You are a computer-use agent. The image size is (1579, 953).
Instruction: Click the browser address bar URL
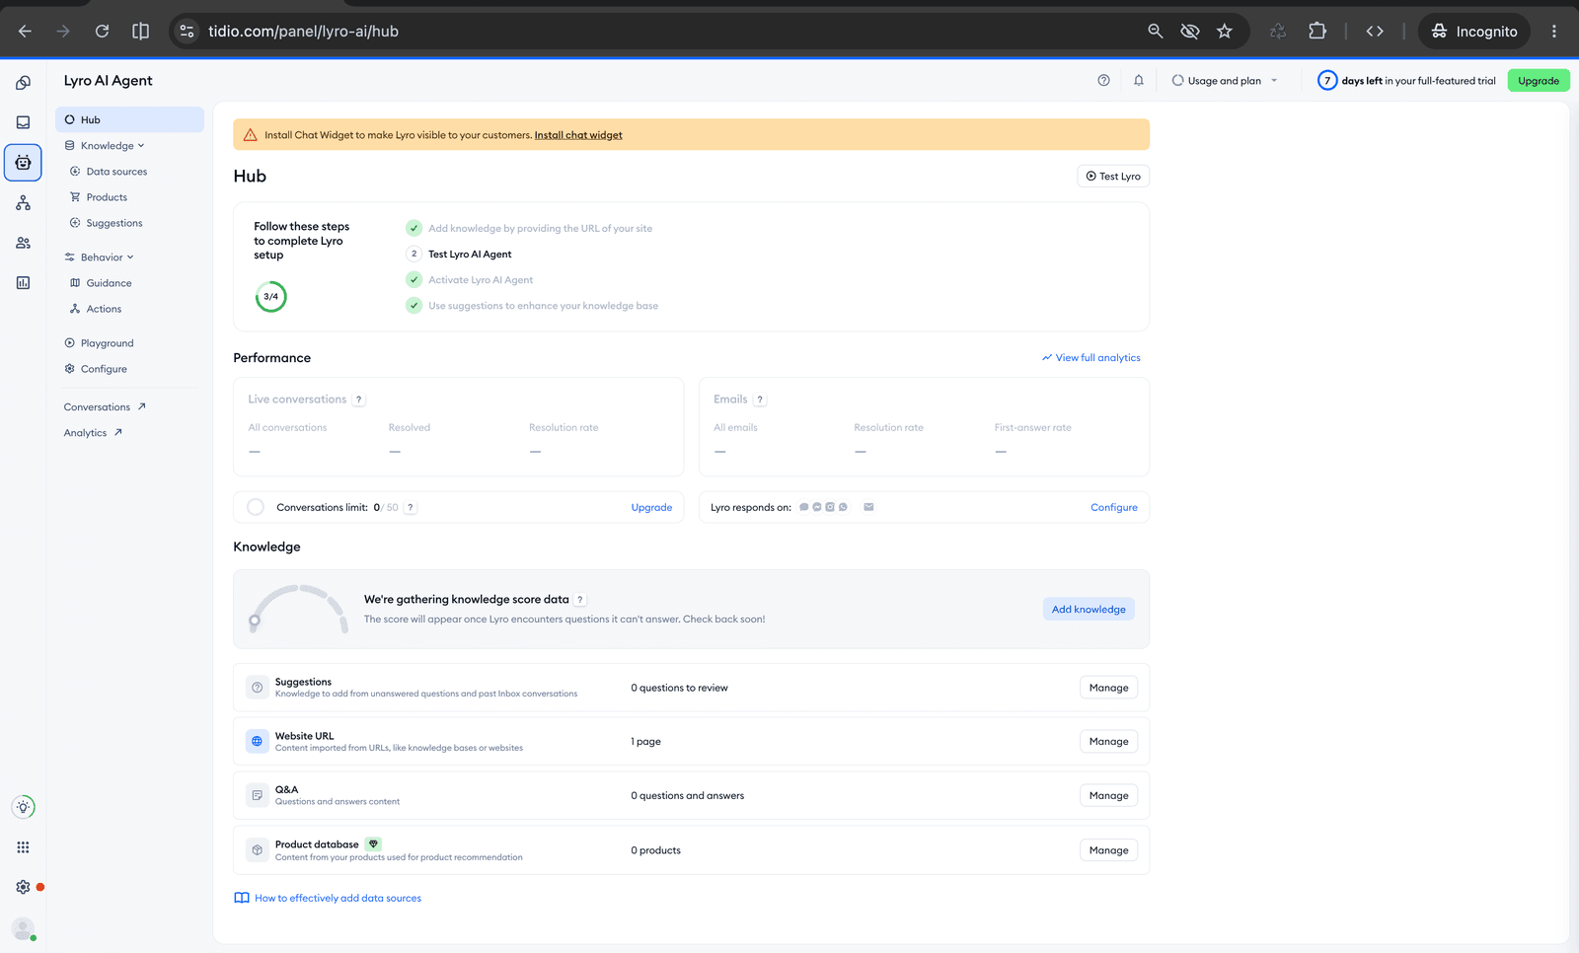click(x=303, y=32)
